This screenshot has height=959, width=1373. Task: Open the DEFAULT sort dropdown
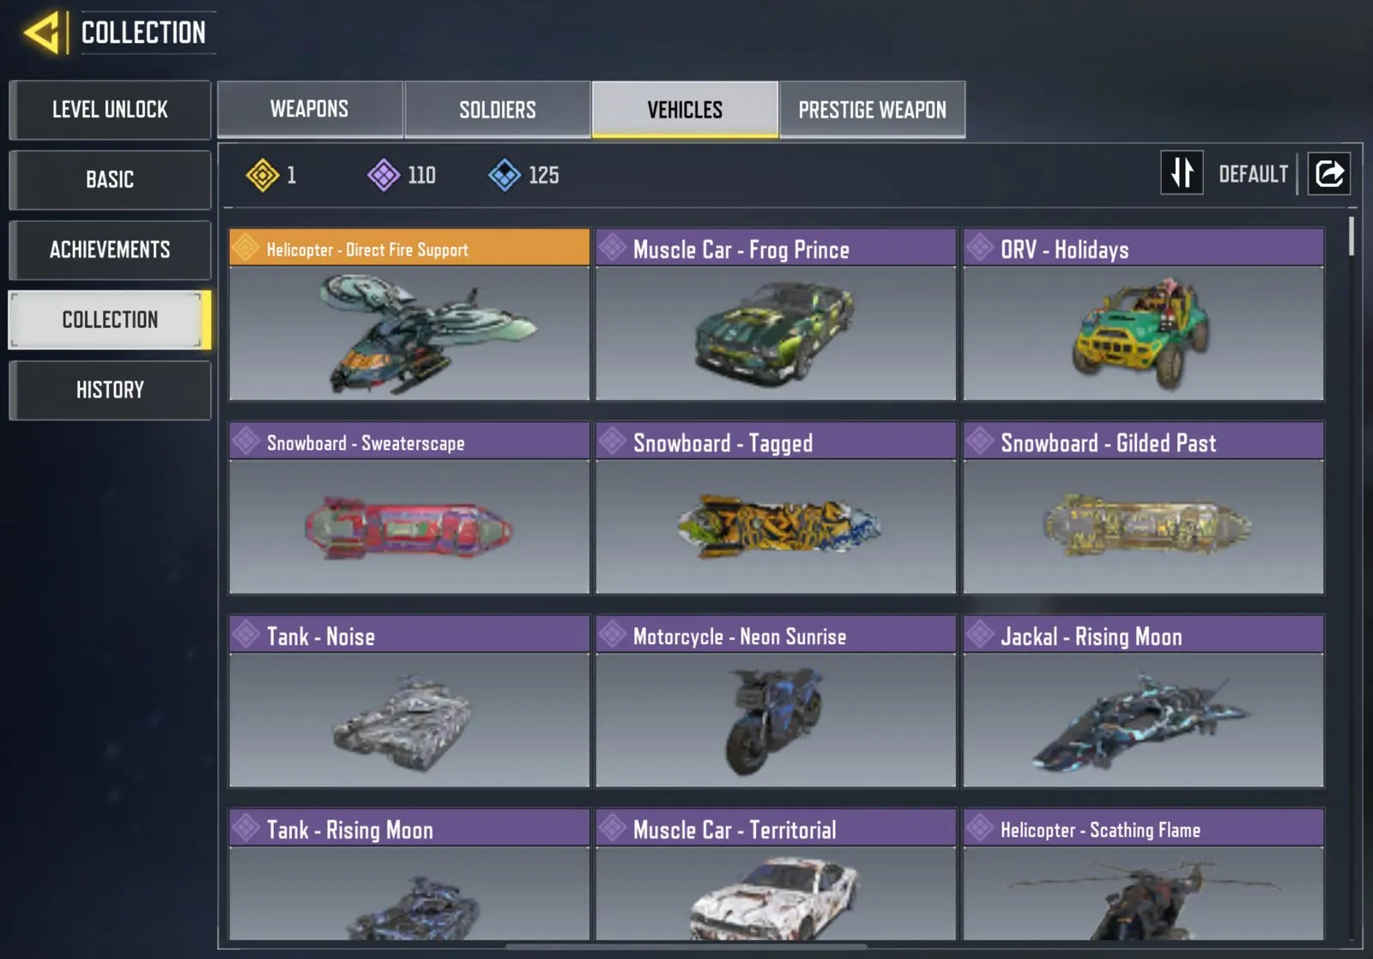click(1253, 175)
